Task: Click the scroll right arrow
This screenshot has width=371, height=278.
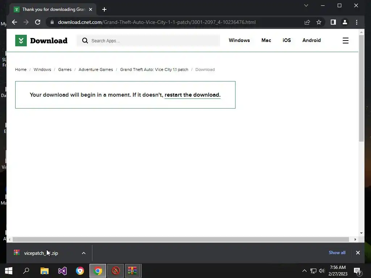Action: coord(355,240)
